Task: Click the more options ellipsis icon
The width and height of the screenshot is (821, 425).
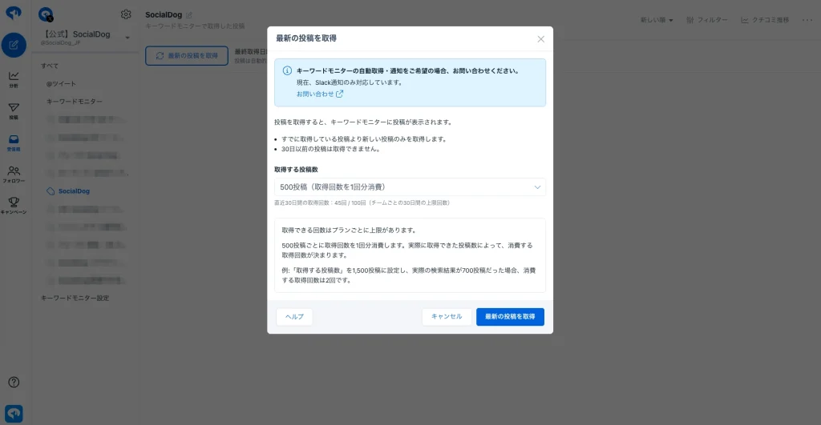Action: click(x=807, y=20)
